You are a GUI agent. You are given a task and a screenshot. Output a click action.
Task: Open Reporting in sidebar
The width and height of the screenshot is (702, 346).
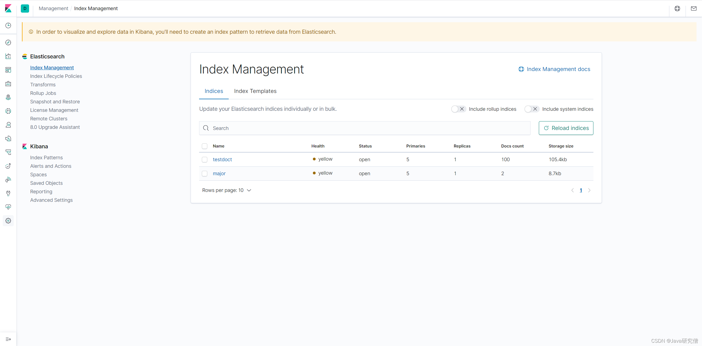[x=41, y=192]
